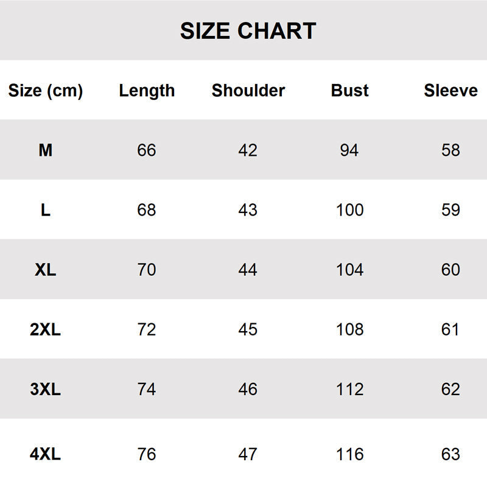487x487 pixels.
Task: Click the Size (cm) column header
Action: pyautogui.click(x=46, y=91)
